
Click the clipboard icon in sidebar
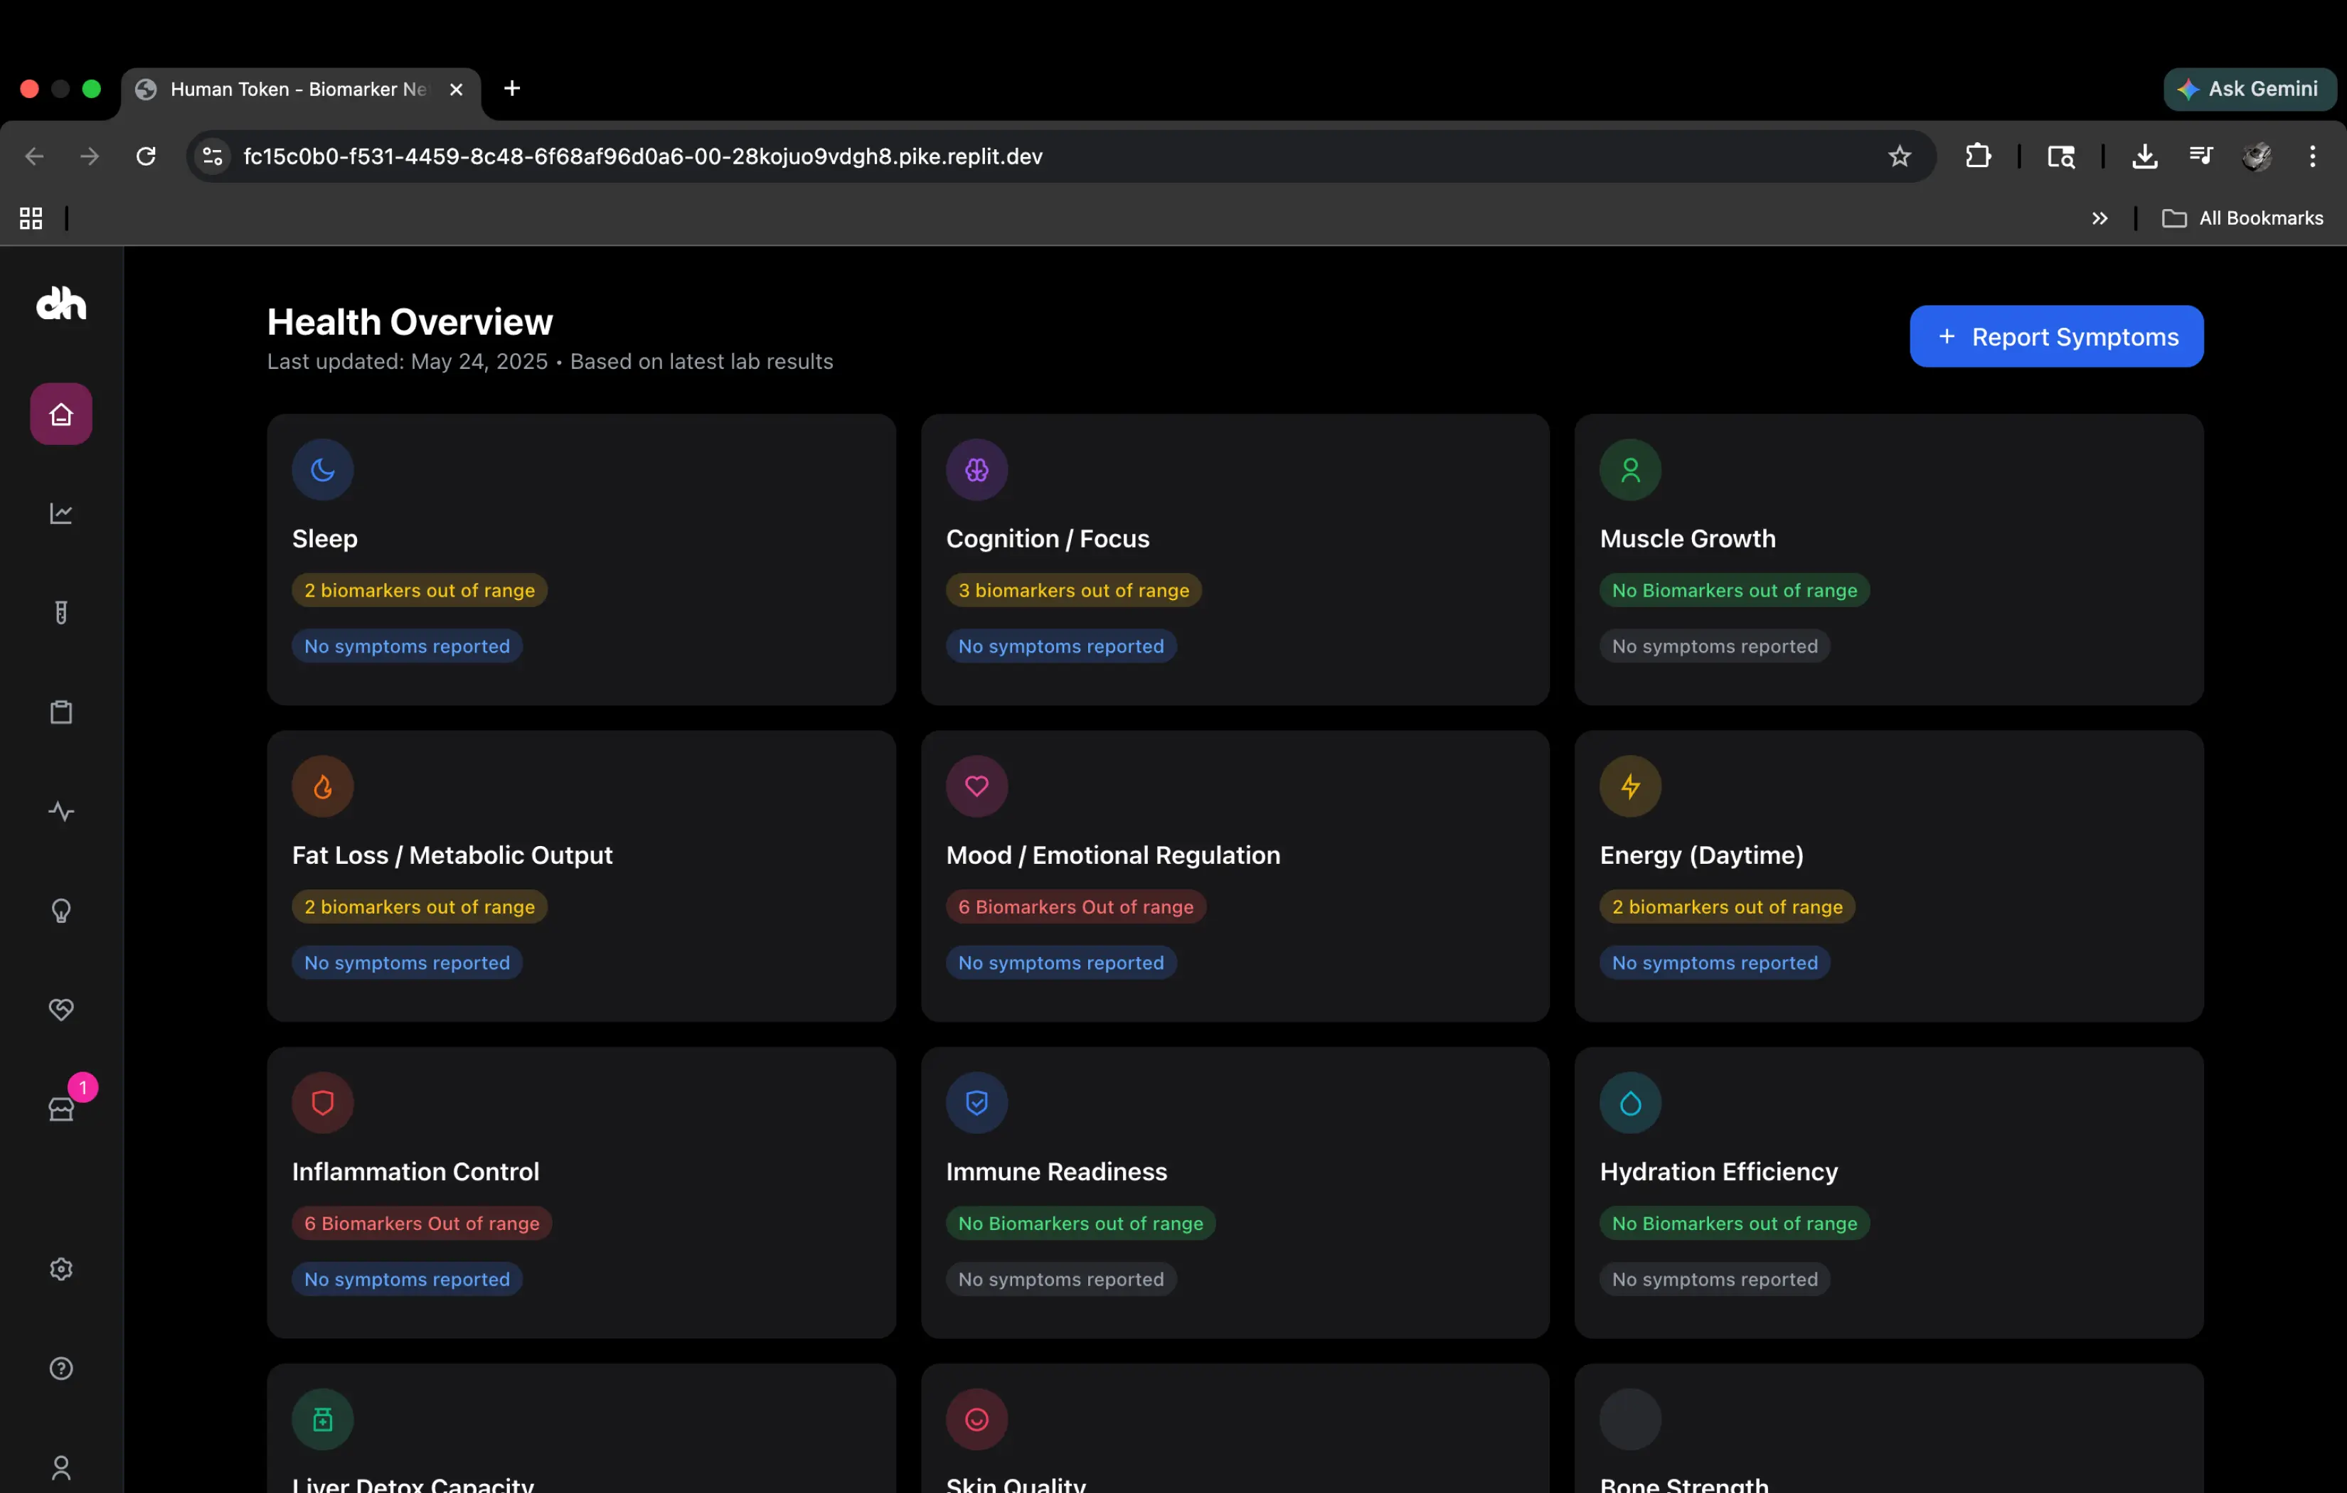[x=60, y=712]
